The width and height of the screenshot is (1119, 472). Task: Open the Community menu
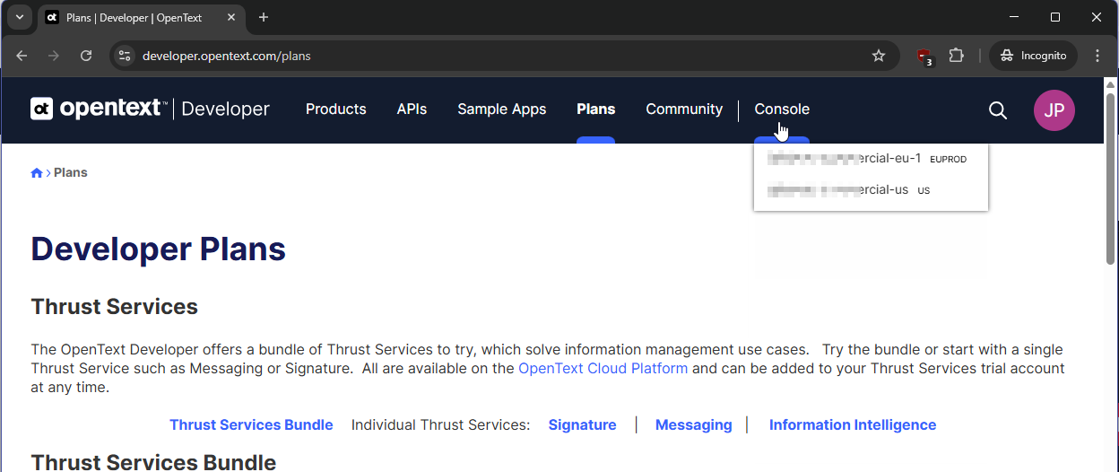tap(684, 109)
